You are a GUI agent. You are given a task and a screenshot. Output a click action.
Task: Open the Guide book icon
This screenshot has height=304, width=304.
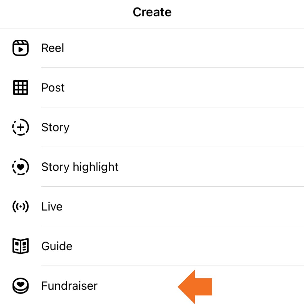[21, 246]
